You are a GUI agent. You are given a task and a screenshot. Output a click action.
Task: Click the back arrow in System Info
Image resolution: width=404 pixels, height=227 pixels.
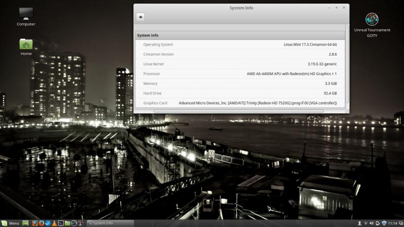click(x=140, y=17)
